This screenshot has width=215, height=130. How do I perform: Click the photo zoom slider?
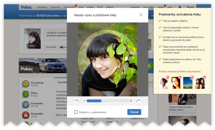pos(108,101)
